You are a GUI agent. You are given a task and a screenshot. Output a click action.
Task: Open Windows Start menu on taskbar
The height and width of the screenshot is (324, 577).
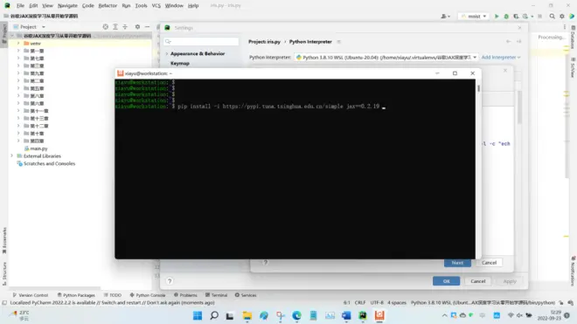(x=198, y=315)
